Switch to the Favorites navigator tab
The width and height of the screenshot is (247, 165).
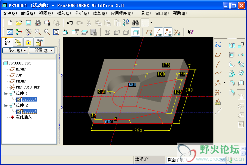[x=28, y=42]
